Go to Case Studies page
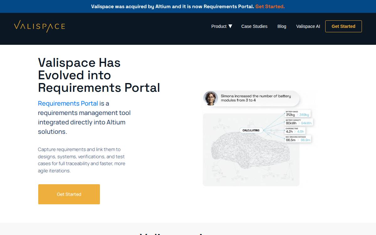The height and width of the screenshot is (235, 376). [x=254, y=26]
